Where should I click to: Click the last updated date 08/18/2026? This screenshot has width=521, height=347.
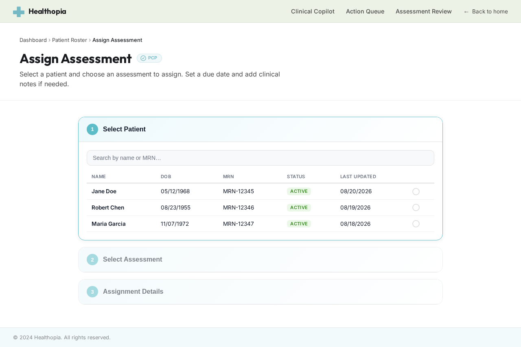(355, 224)
